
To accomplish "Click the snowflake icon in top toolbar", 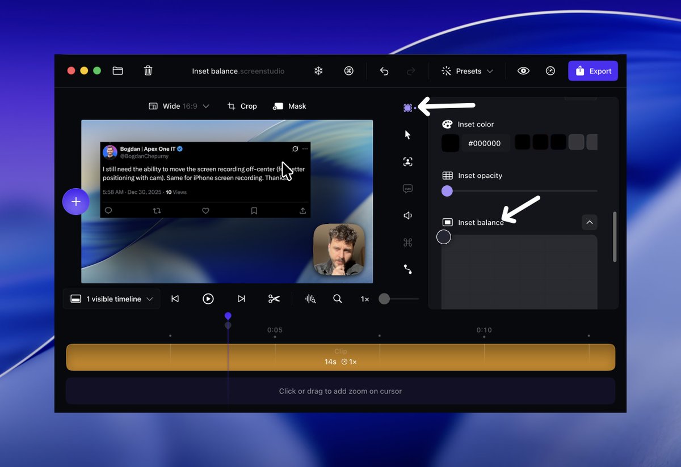I will click(x=318, y=71).
